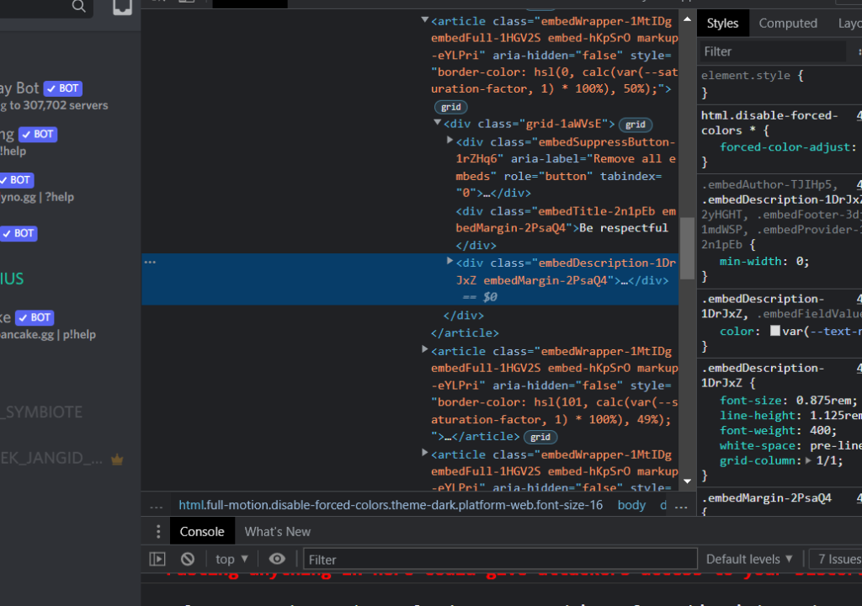The width and height of the screenshot is (862, 606).
Task: Collapse the first article embedWrapper node
Action: (x=425, y=20)
